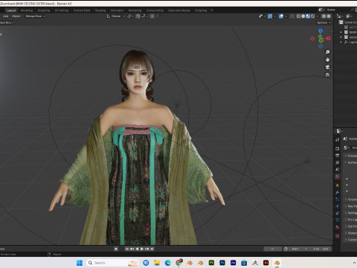Open the World properties tab icon
This screenshot has height=268, width=357.
coord(338,176)
